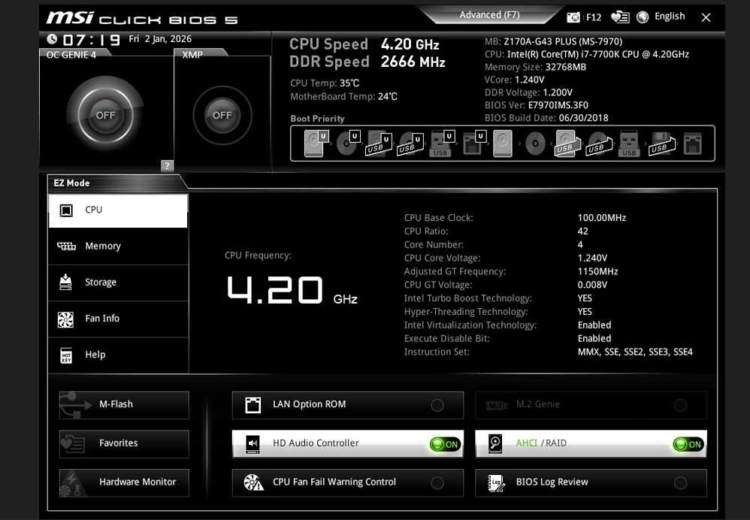Click the Memory Size 32768MB text
750x520 pixels.
point(535,67)
